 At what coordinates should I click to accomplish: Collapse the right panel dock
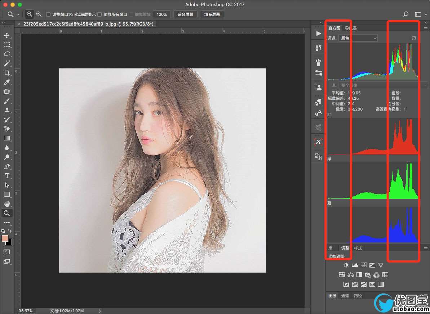click(426, 22)
